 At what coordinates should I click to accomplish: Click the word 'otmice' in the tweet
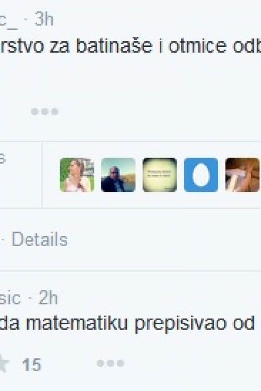[x=197, y=46]
